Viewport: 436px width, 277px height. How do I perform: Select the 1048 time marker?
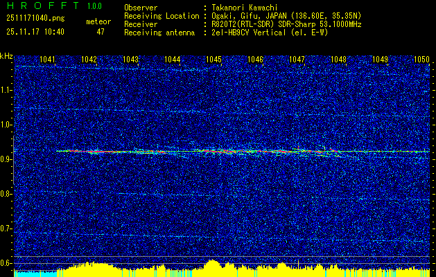338,60
